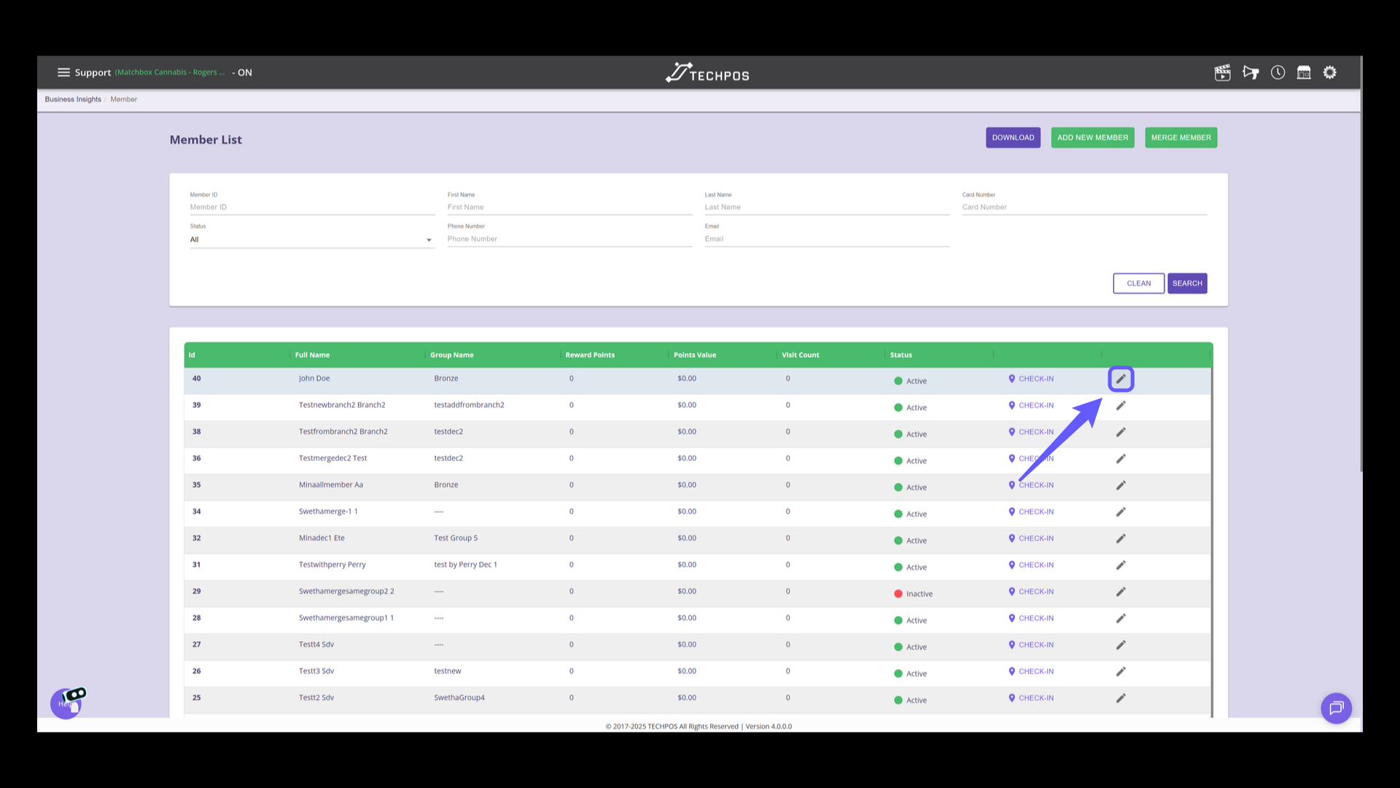Click the Merge Member button
The image size is (1400, 788).
click(x=1181, y=137)
